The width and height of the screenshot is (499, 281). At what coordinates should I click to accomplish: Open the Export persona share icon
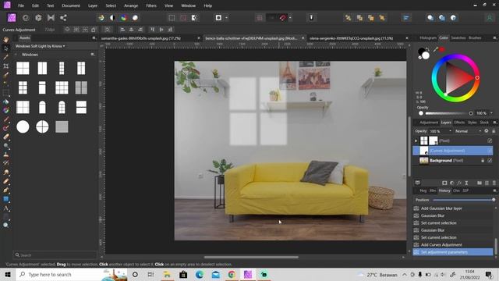(x=63, y=18)
